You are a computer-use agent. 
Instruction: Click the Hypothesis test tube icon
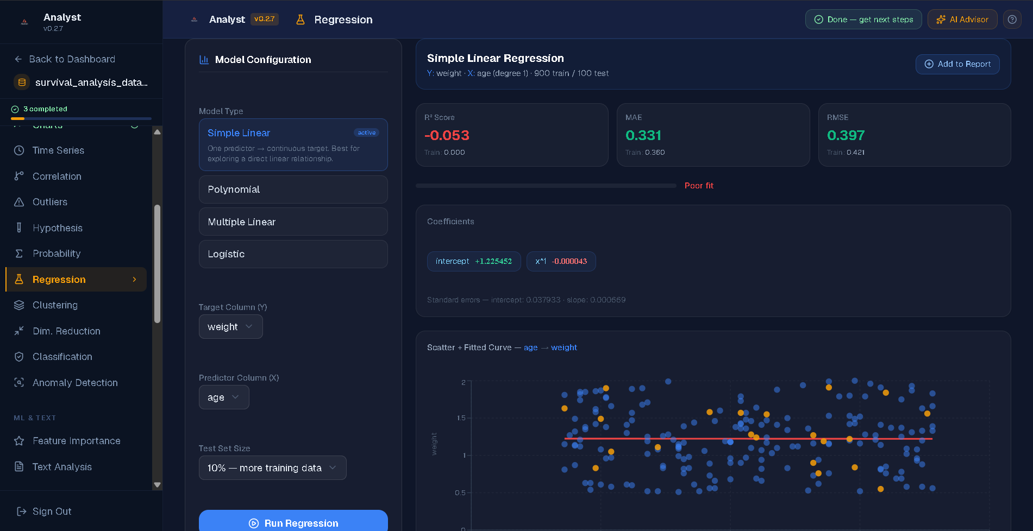(x=19, y=227)
